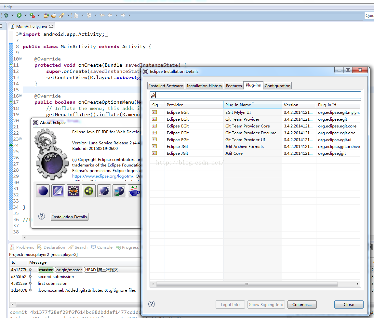Select the Plug-ins tab
This screenshot has width=374, height=318.
click(253, 85)
